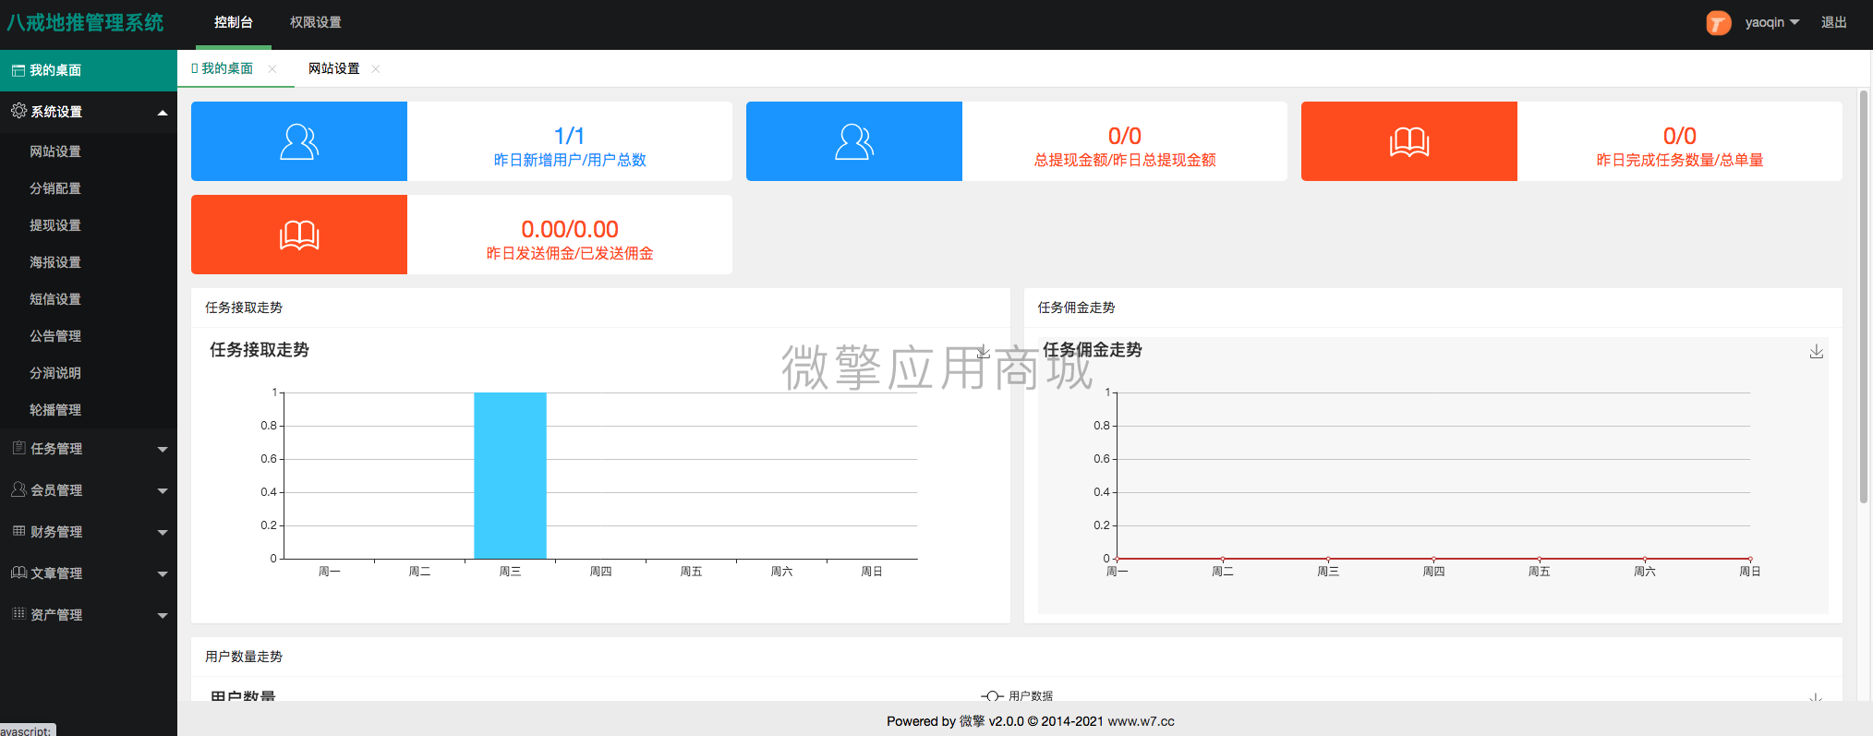Click the 总提现金额/昨日总提现金额 label

pos(1125,160)
